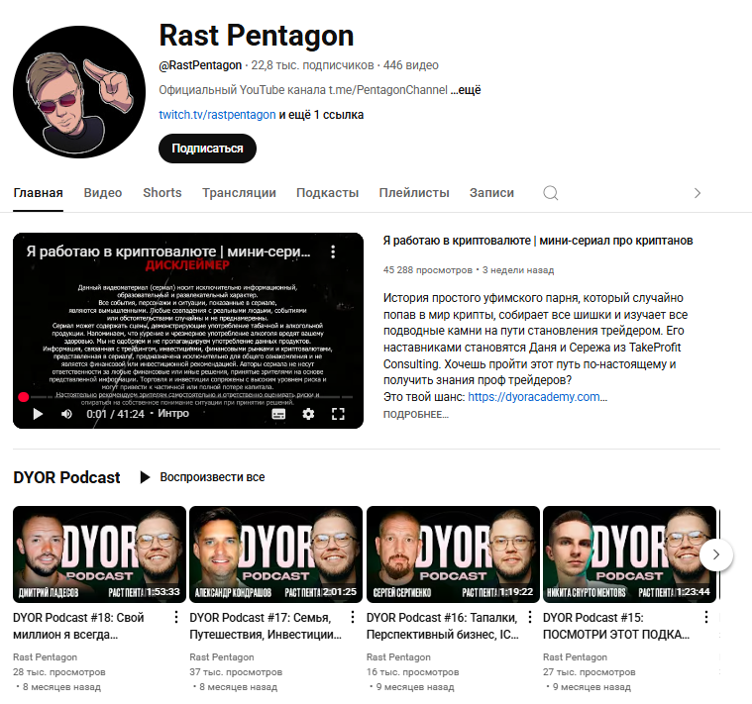This screenshot has width=752, height=704.
Task: Open the Александр Кондрашов podcast thumbnail
Action: pos(275,554)
